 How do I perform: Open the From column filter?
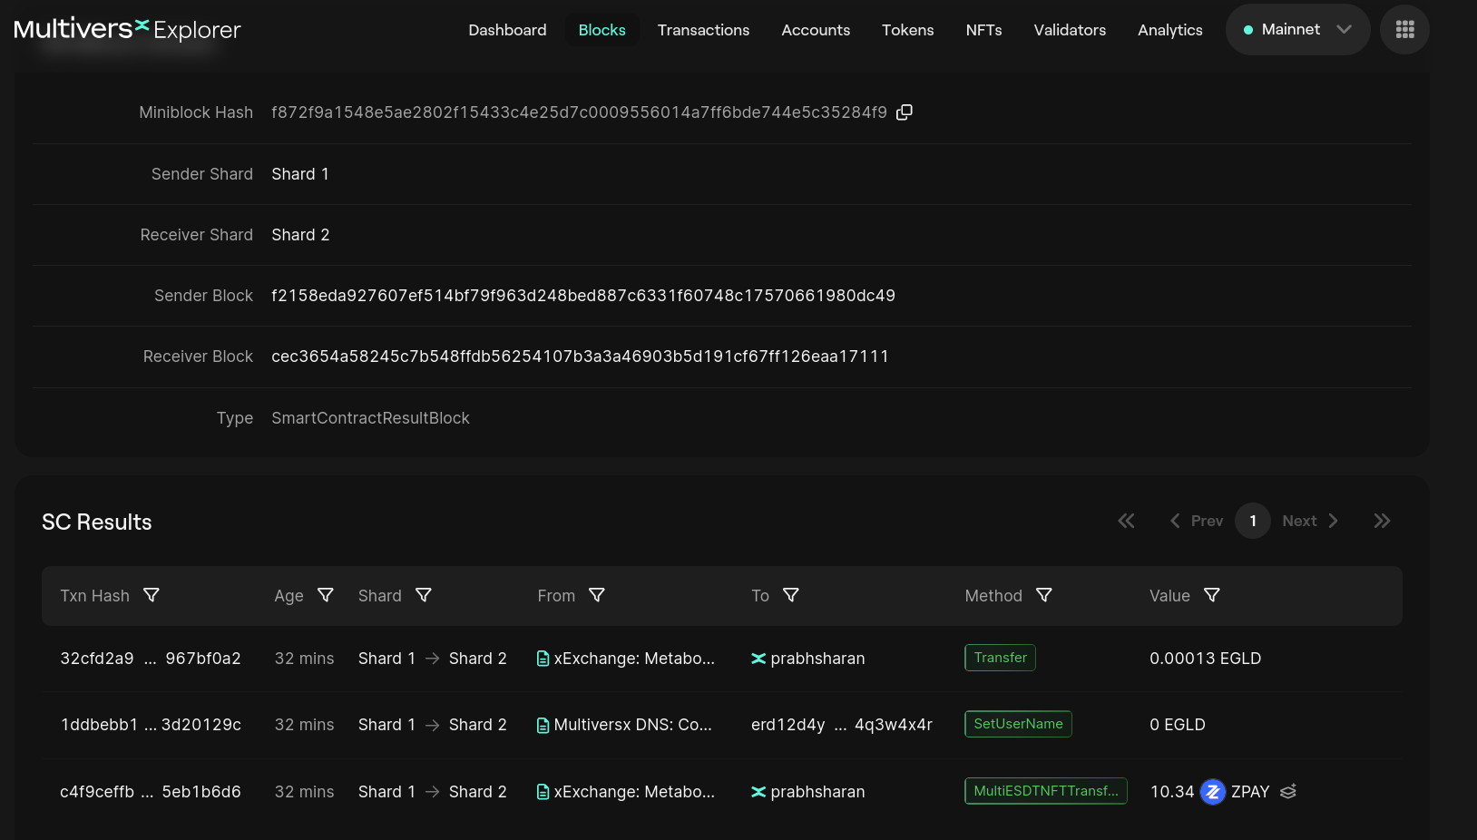(597, 595)
